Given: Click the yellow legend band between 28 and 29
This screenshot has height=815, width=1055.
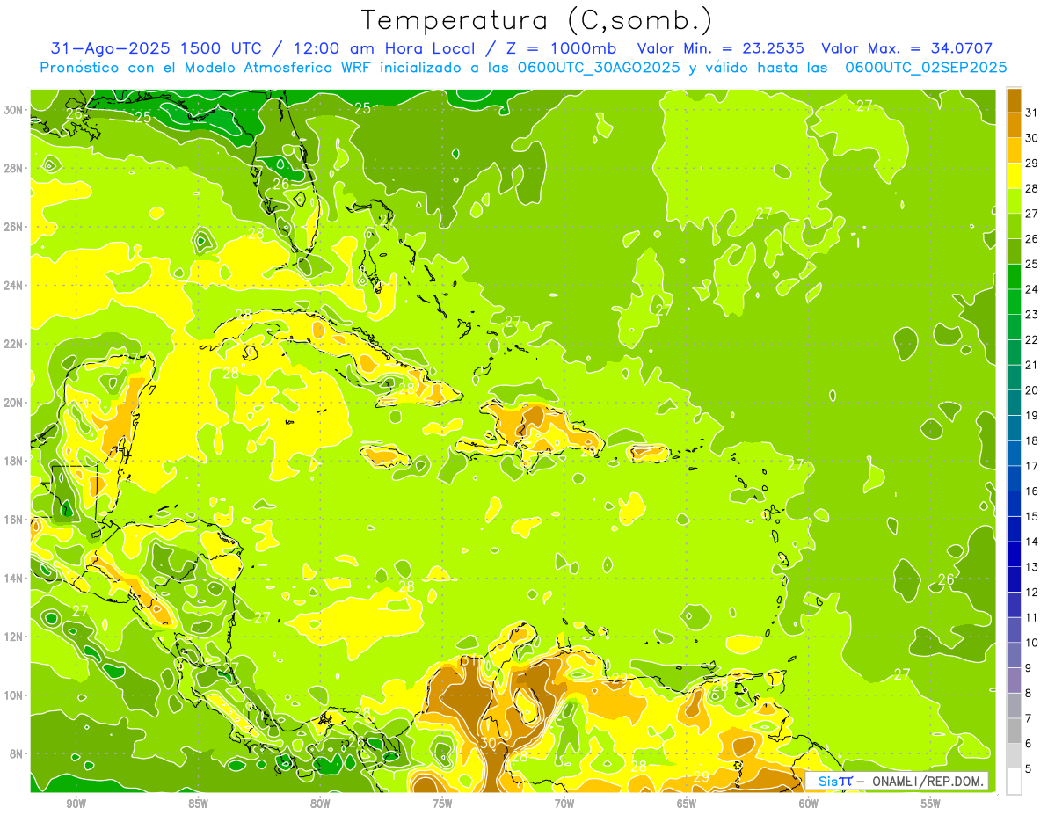Looking at the screenshot, I should point(1014,176).
